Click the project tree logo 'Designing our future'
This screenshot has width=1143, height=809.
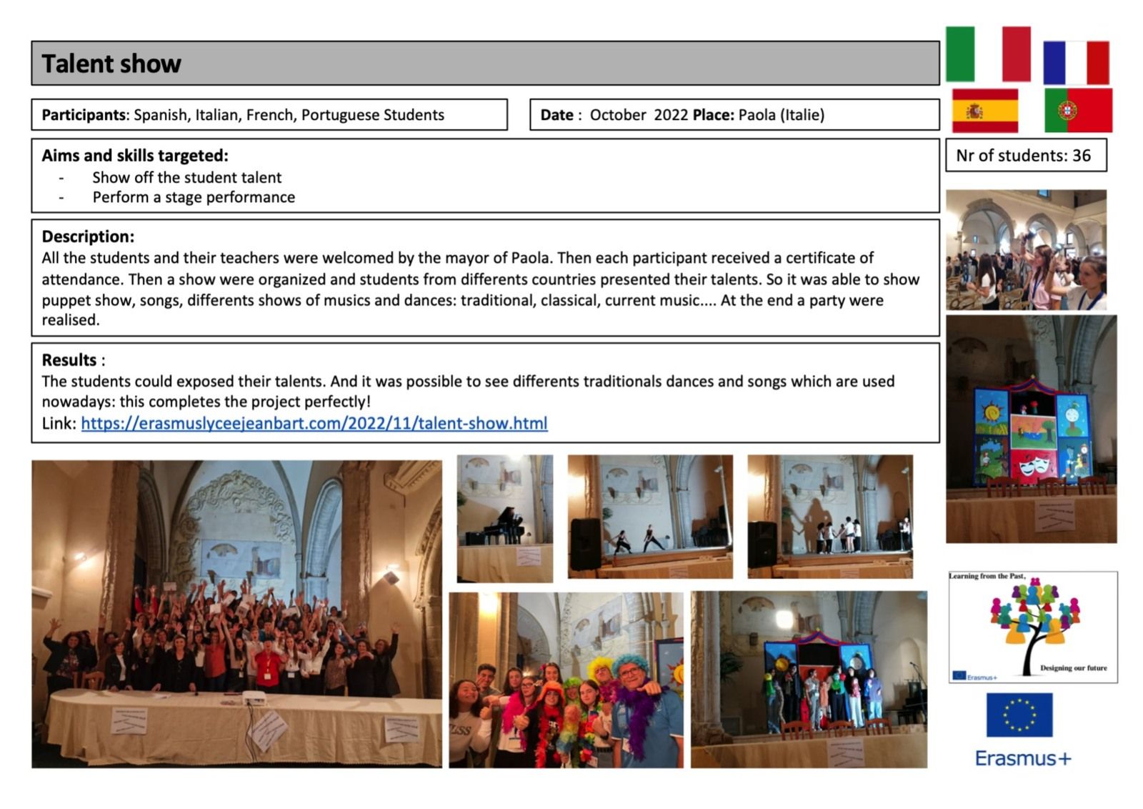[x=1033, y=627]
